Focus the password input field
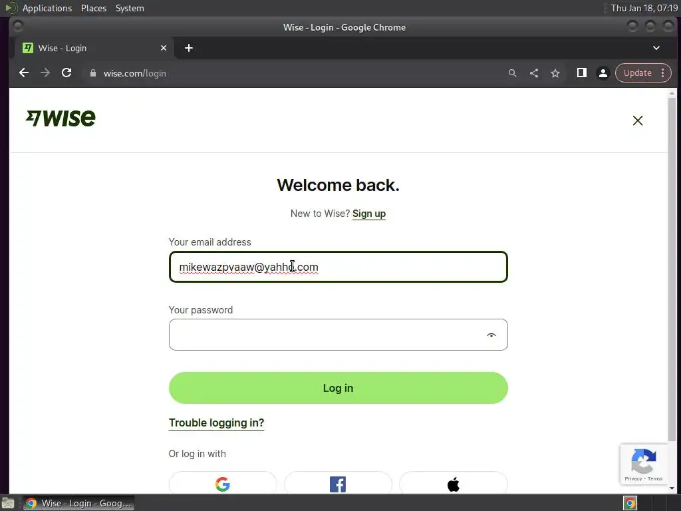 pos(338,335)
